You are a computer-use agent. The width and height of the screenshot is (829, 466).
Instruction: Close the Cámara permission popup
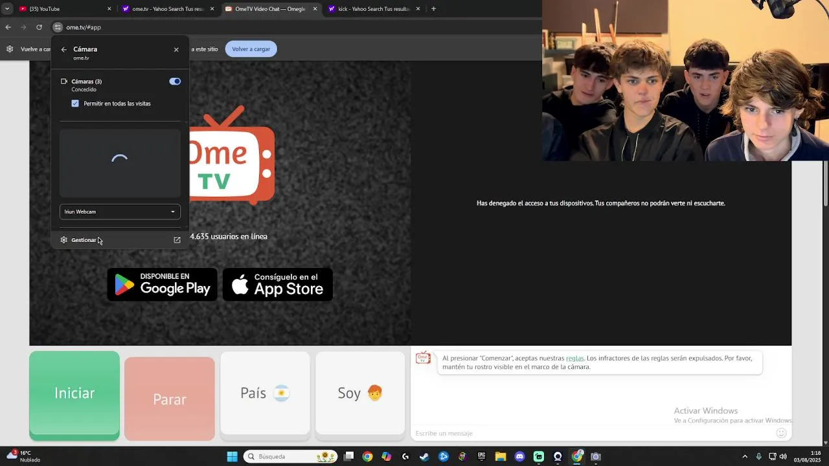[x=176, y=50]
